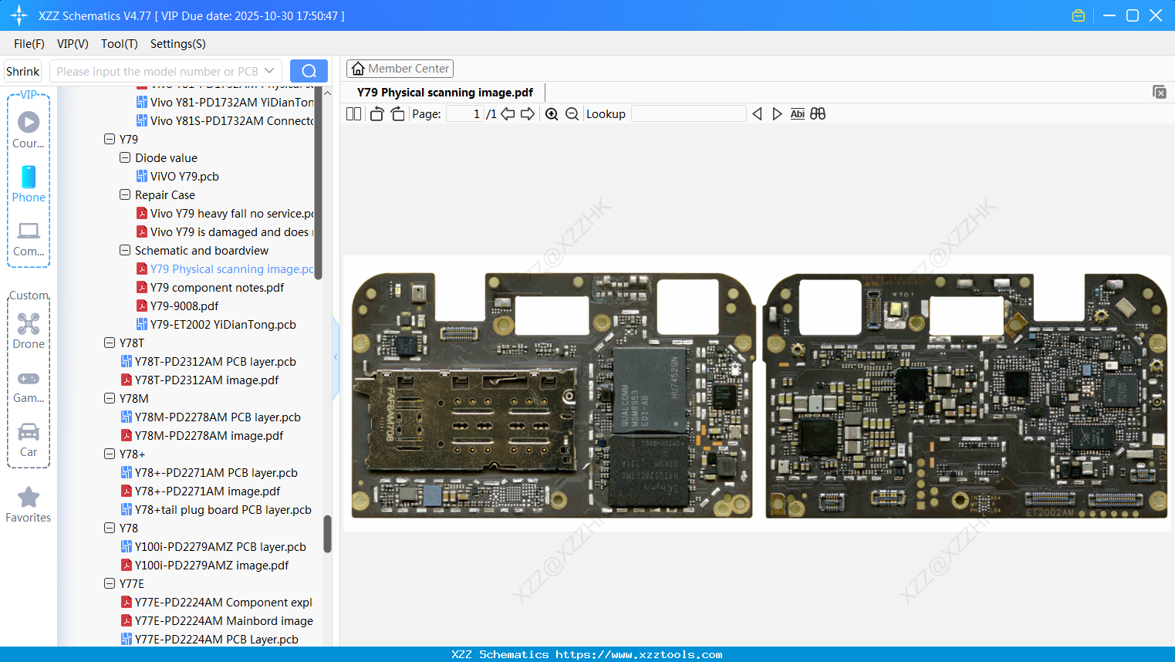Zoom out of the PDF

[x=572, y=114]
